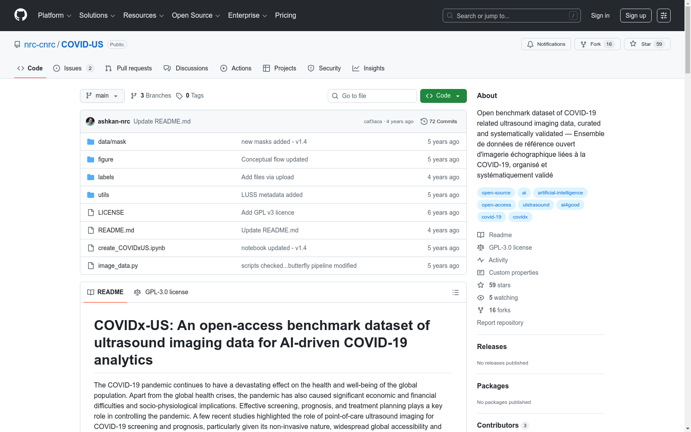Switch to the Projects tab
691x432 pixels.
(x=279, y=68)
